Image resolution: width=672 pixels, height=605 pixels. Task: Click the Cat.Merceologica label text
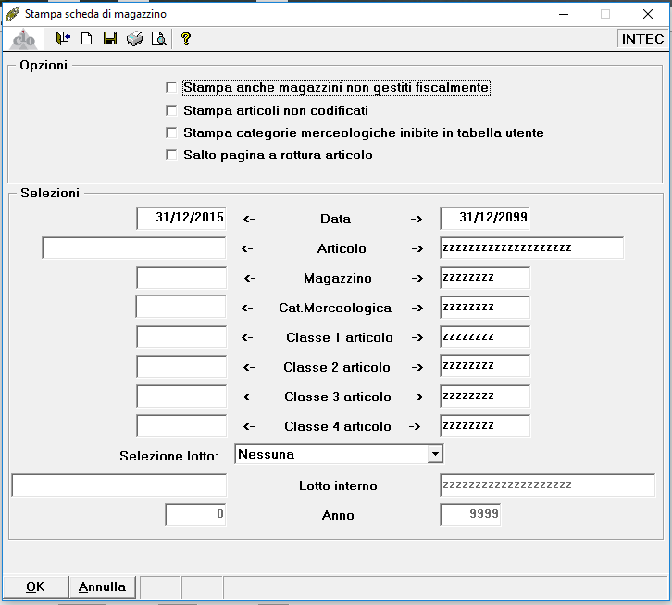[x=335, y=308]
